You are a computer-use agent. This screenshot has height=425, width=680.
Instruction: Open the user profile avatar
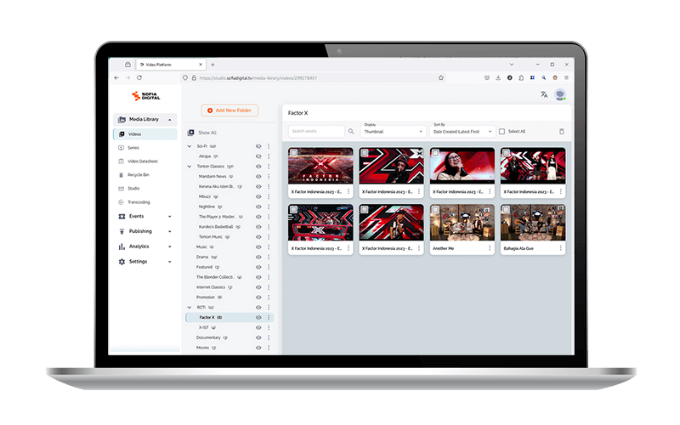560,94
